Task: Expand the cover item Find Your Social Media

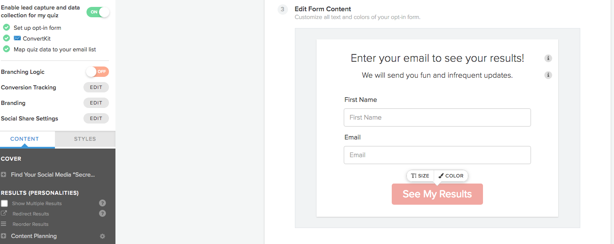Action: (x=4, y=175)
